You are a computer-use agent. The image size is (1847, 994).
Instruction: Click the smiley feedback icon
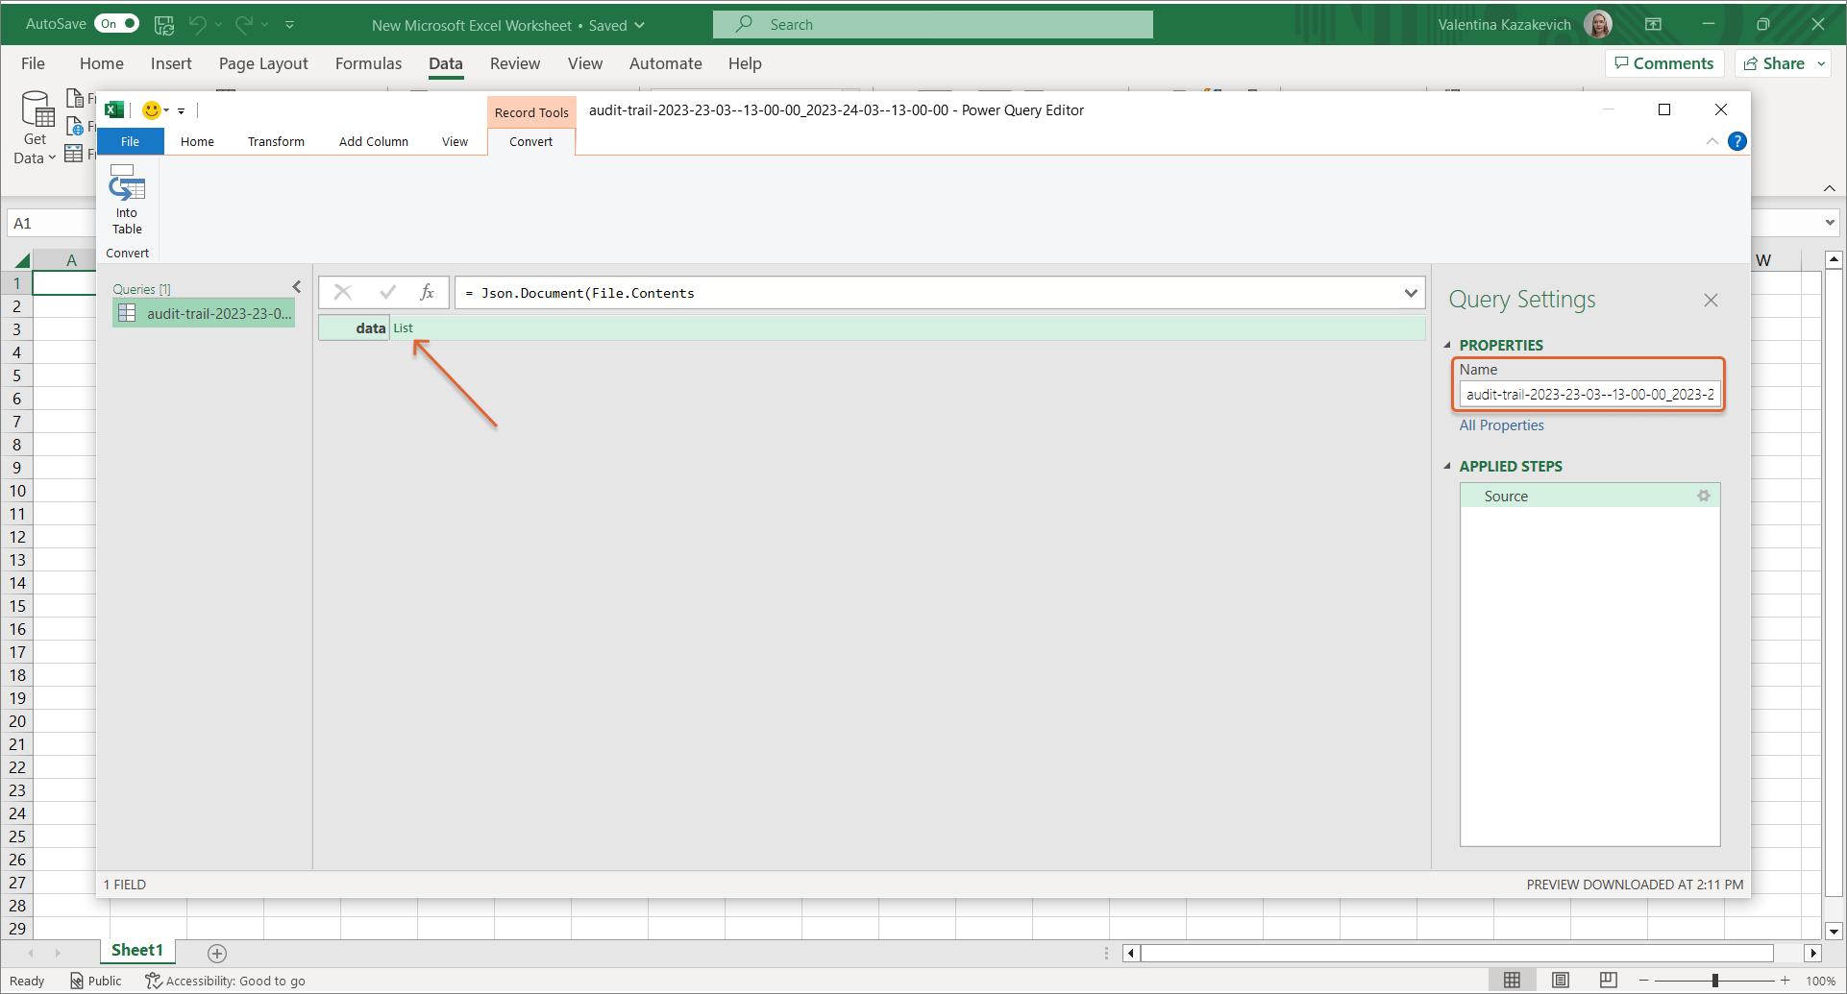[151, 110]
